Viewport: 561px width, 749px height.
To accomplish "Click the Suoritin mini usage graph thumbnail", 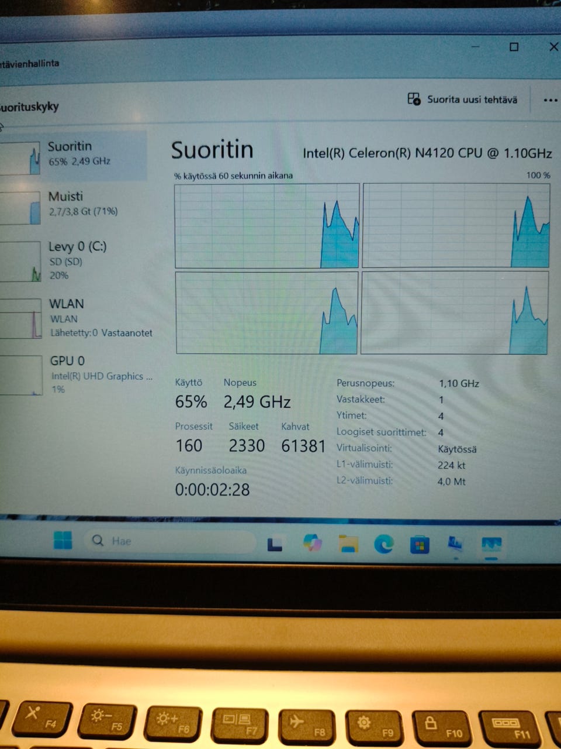I will point(20,158).
